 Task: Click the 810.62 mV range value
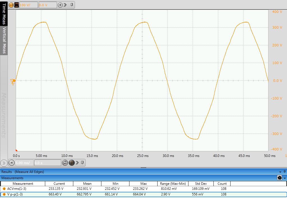(169, 189)
